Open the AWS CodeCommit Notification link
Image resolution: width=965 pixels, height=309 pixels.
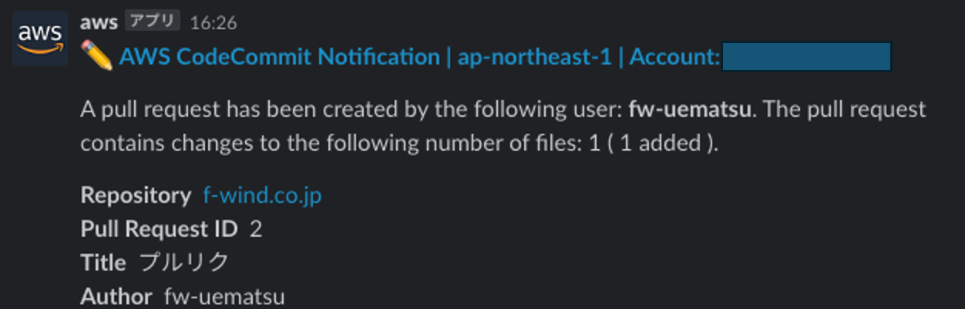pos(279,57)
